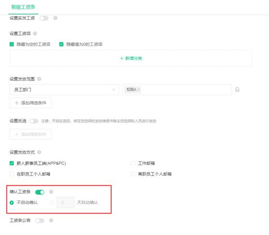Delete the 员工部门 filter row
The width and height of the screenshot is (269, 235).
click(237, 90)
